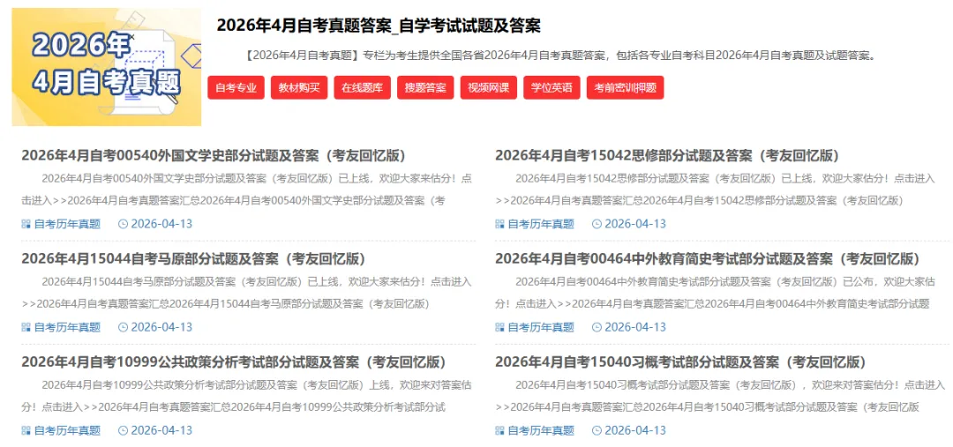Click the 【2026年4月自考真题】 intro description text

coord(561,56)
